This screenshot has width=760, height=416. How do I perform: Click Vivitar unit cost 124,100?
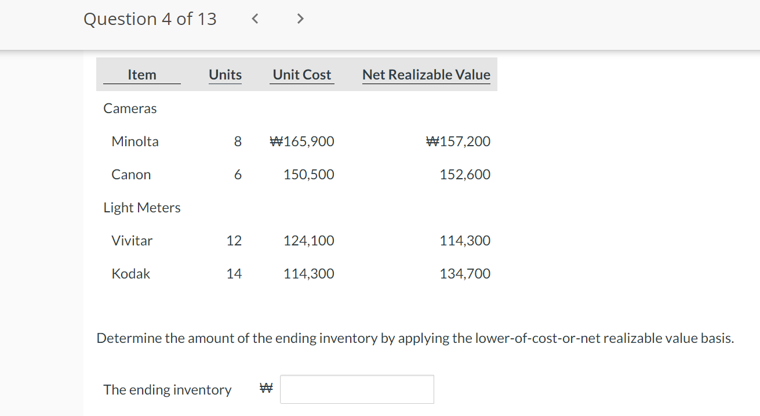click(x=309, y=241)
